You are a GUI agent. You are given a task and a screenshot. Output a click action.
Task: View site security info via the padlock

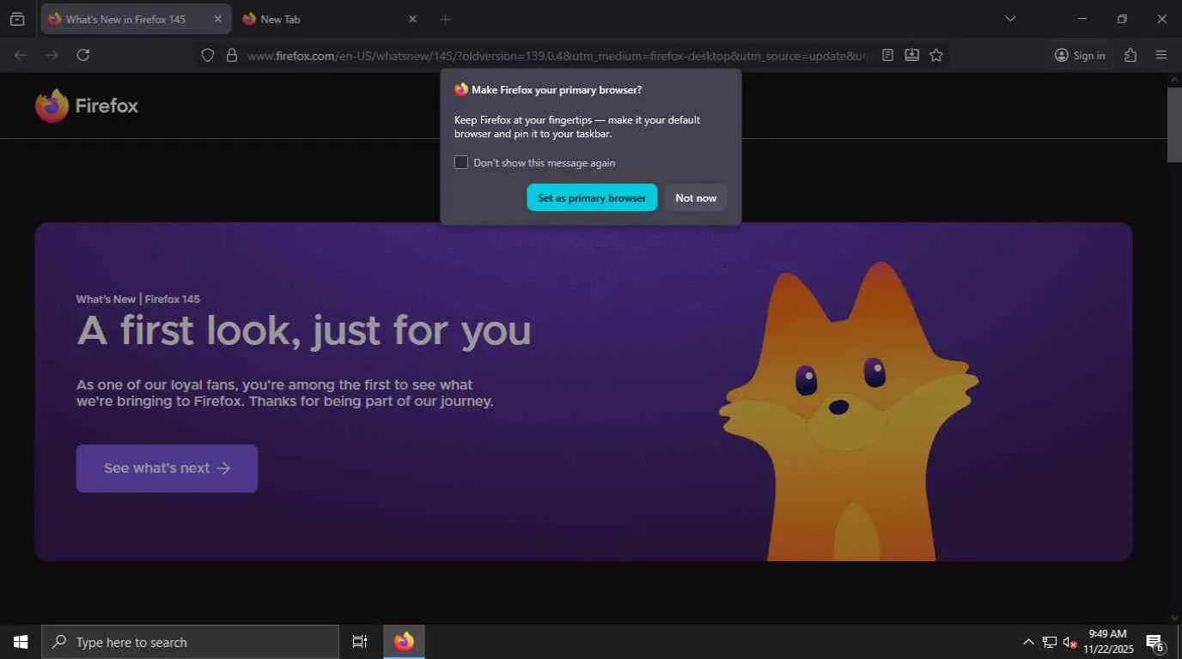pyautogui.click(x=231, y=55)
